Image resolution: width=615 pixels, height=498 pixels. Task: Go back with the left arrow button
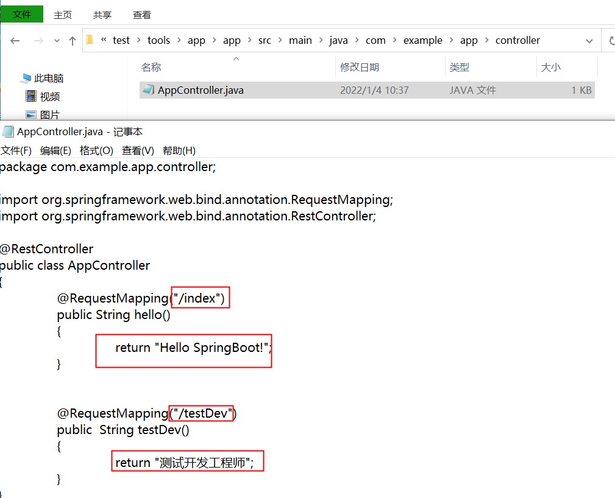click(x=15, y=41)
